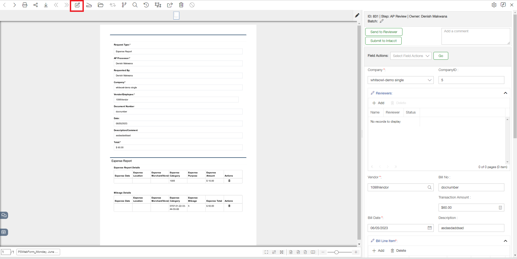Click the zoom in plus button
This screenshot has width=517, height=259.
(x=356, y=252)
